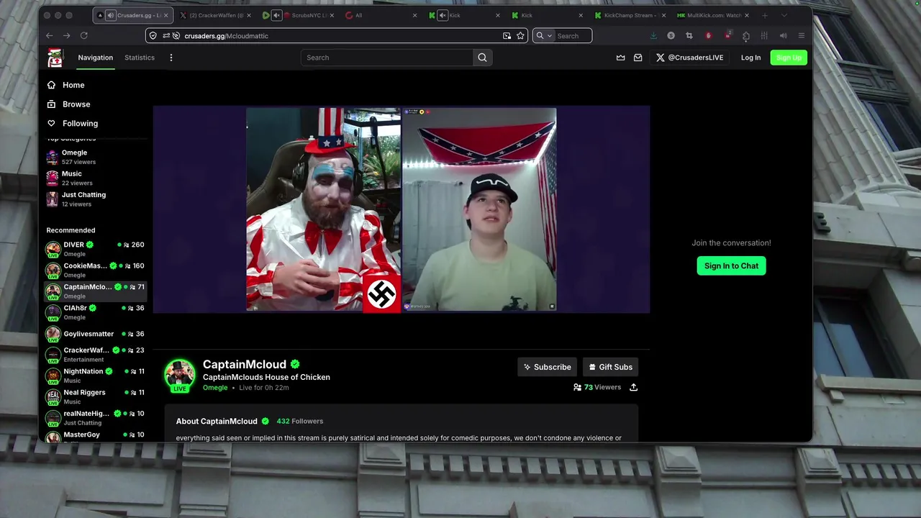Open ClAh8r recommended channel
This screenshot has height=518, width=921.
[x=95, y=312]
